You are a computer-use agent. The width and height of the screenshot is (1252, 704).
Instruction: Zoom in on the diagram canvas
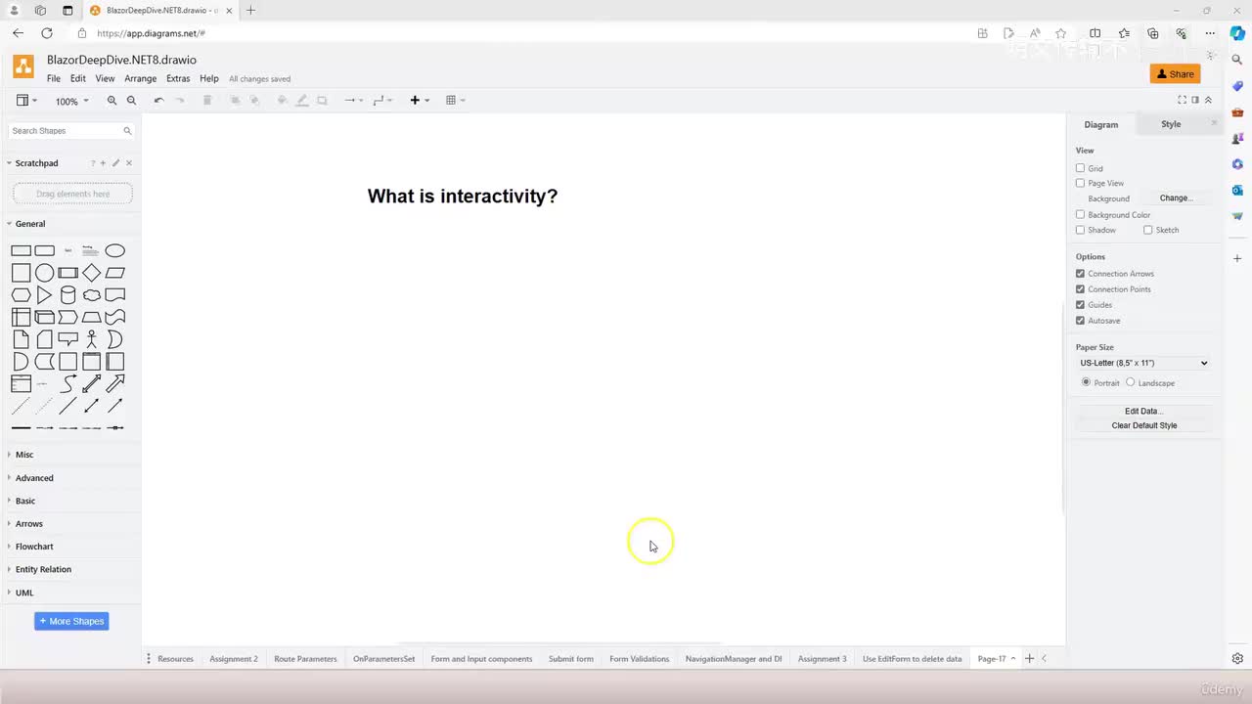[x=112, y=101]
